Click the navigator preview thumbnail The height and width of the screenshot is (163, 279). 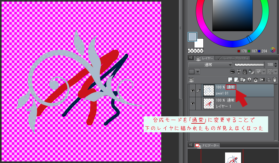233,158
